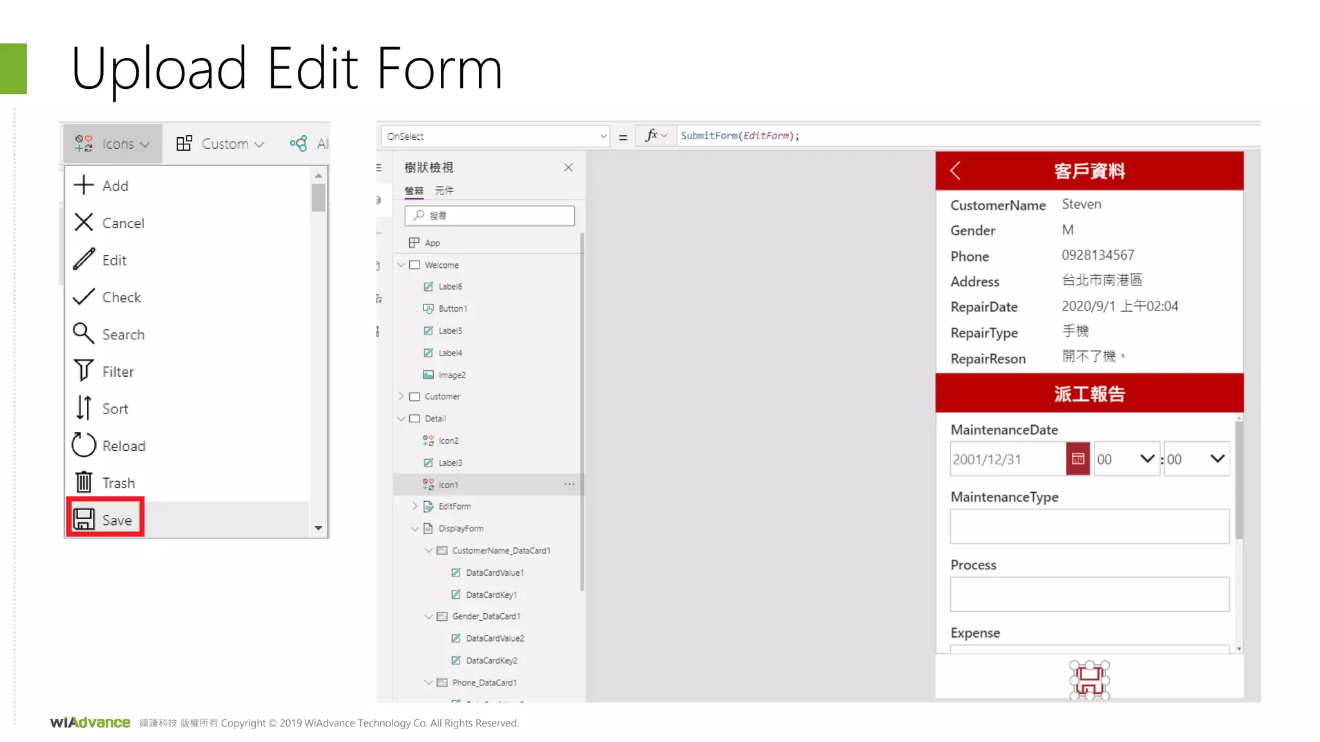Viewport: 1320px width, 742px height.
Task: Open the hour dropdown showing 00
Action: pos(1127,459)
